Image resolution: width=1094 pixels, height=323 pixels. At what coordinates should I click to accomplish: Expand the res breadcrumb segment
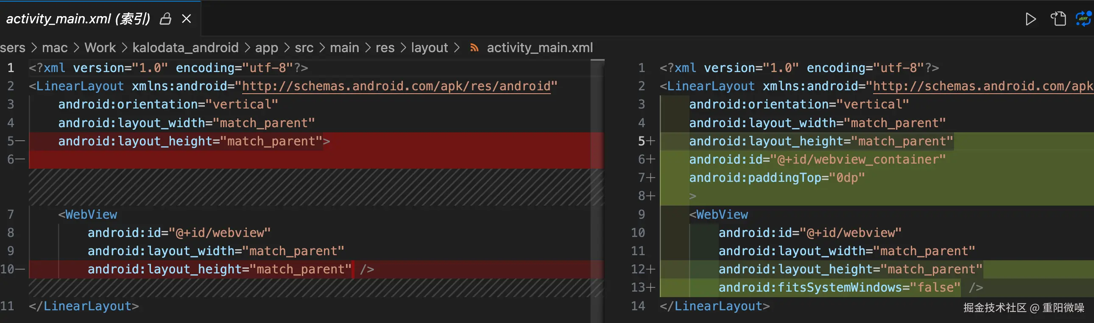[x=385, y=48]
